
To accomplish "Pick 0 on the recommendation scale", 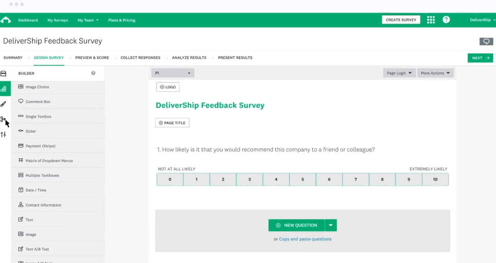I will [170, 179].
